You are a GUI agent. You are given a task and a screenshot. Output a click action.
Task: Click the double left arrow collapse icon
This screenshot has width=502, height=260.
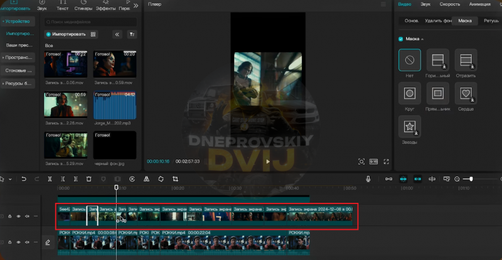pos(117,35)
